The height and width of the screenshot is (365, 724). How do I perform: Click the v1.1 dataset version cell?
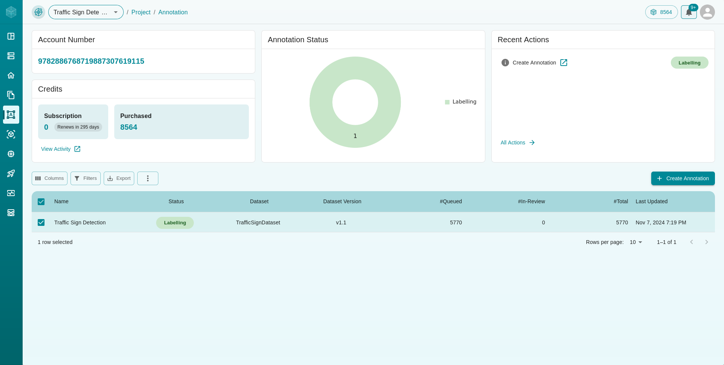(x=341, y=222)
